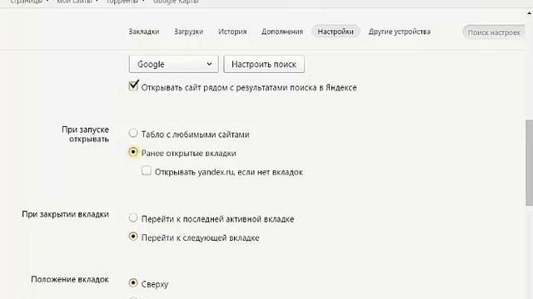
Task: Switch to the Загрузки tab
Action: [x=189, y=32]
